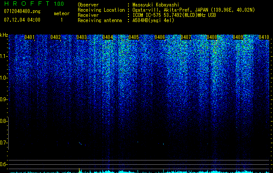Click the HROFFT title text
Image resolution: width=273 pixels, height=173 pixels.
point(27,3)
